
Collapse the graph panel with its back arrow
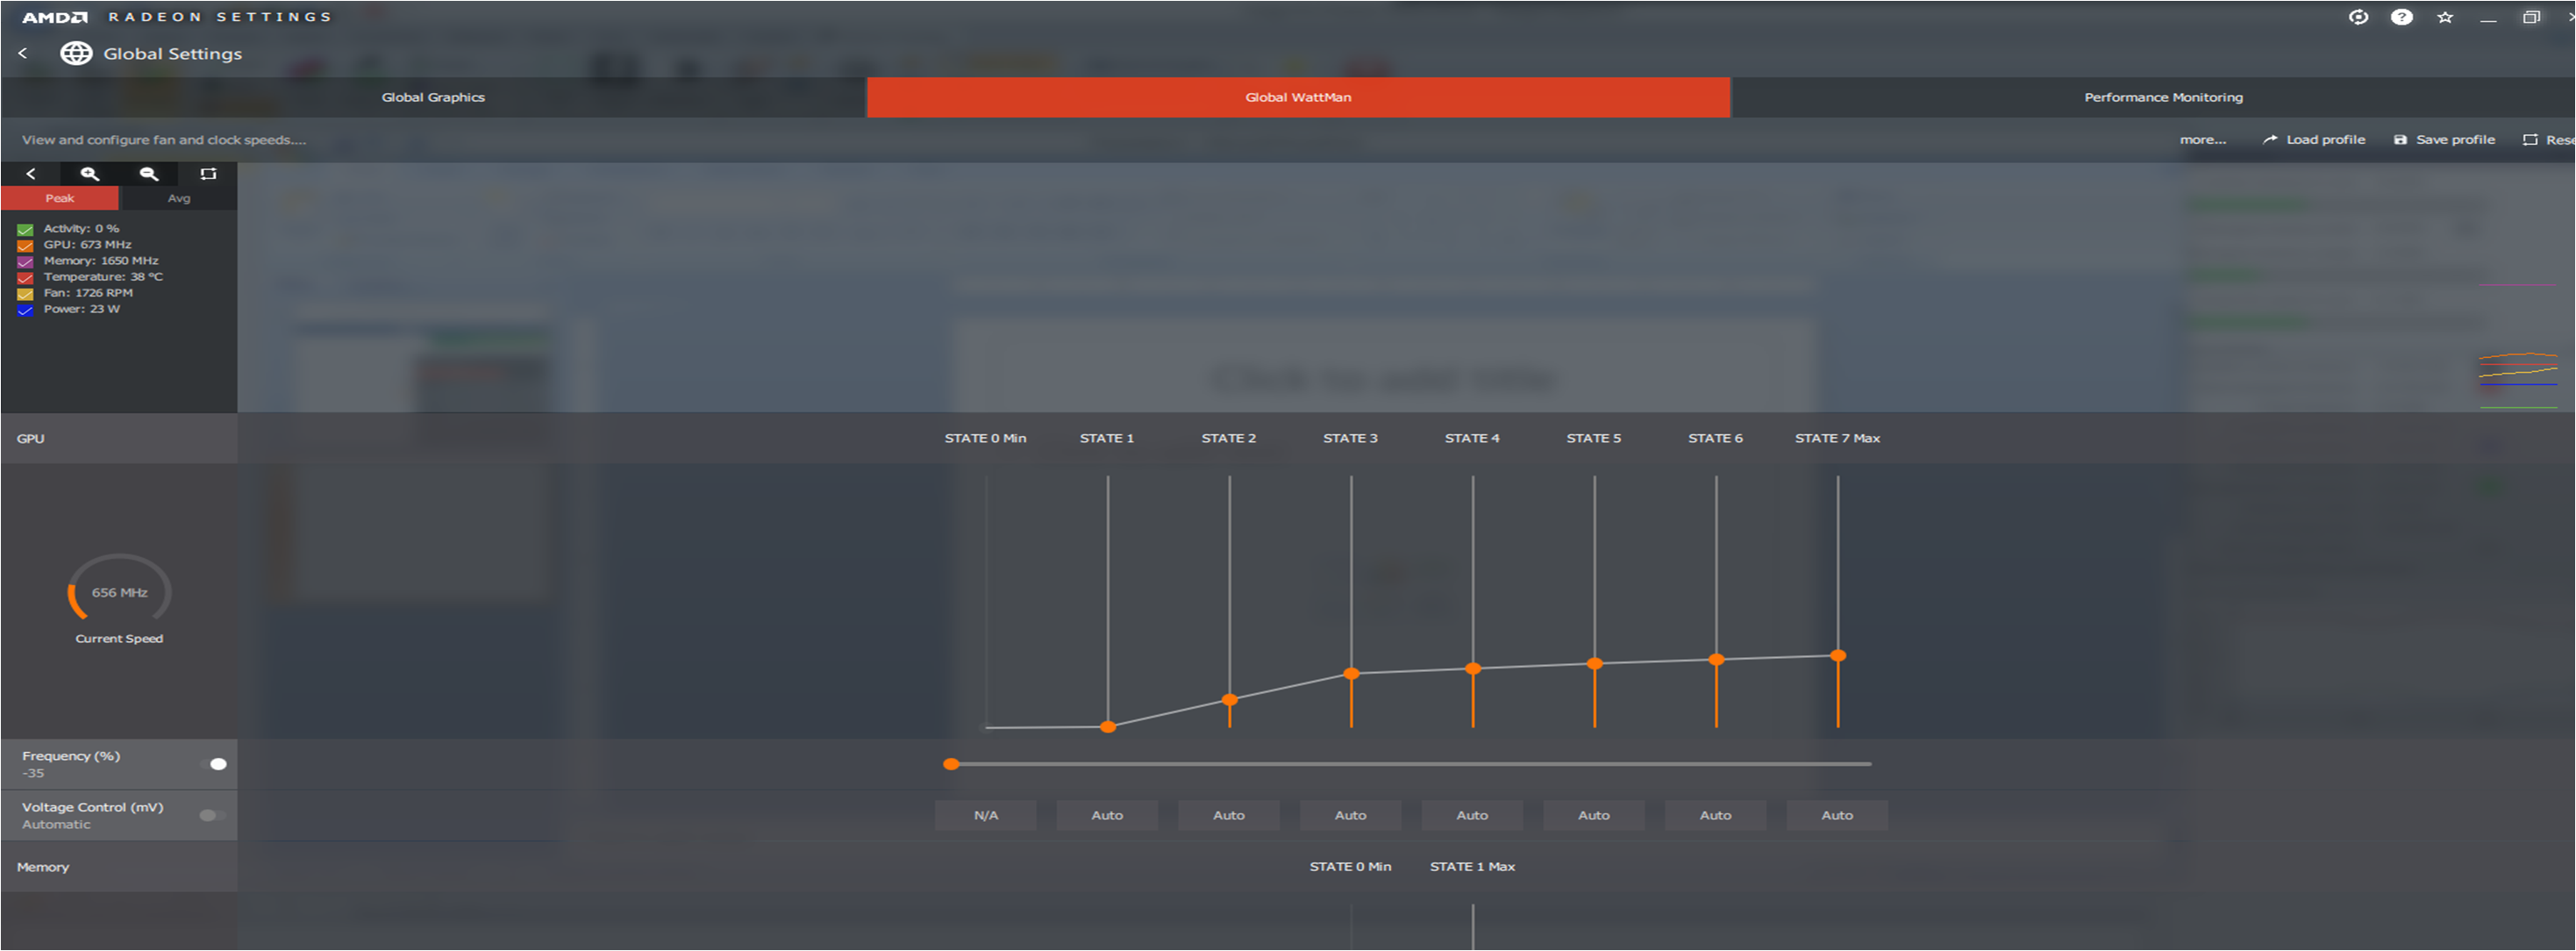[x=31, y=174]
